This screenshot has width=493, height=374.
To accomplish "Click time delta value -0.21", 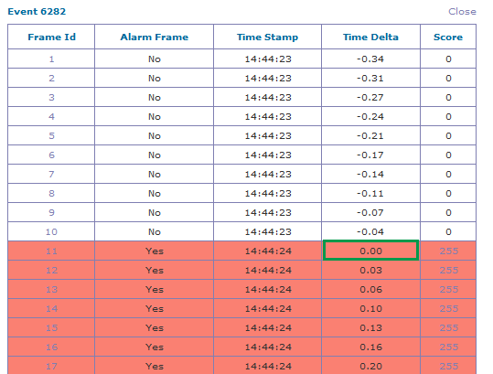I will pos(370,135).
